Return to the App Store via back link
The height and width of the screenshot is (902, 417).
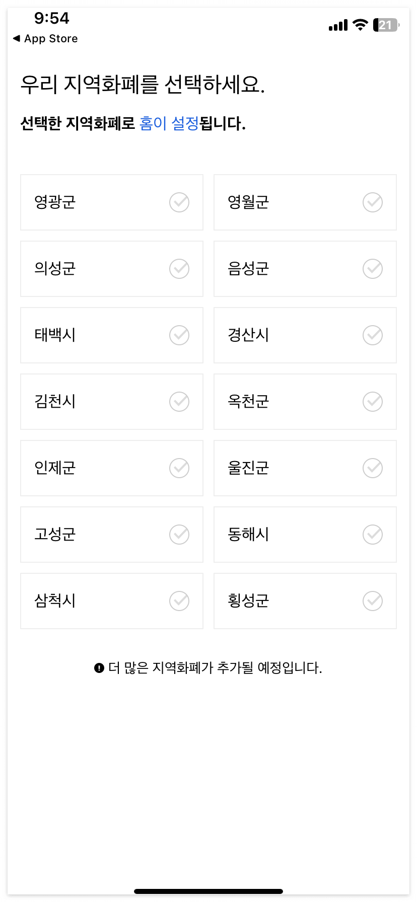[45, 38]
